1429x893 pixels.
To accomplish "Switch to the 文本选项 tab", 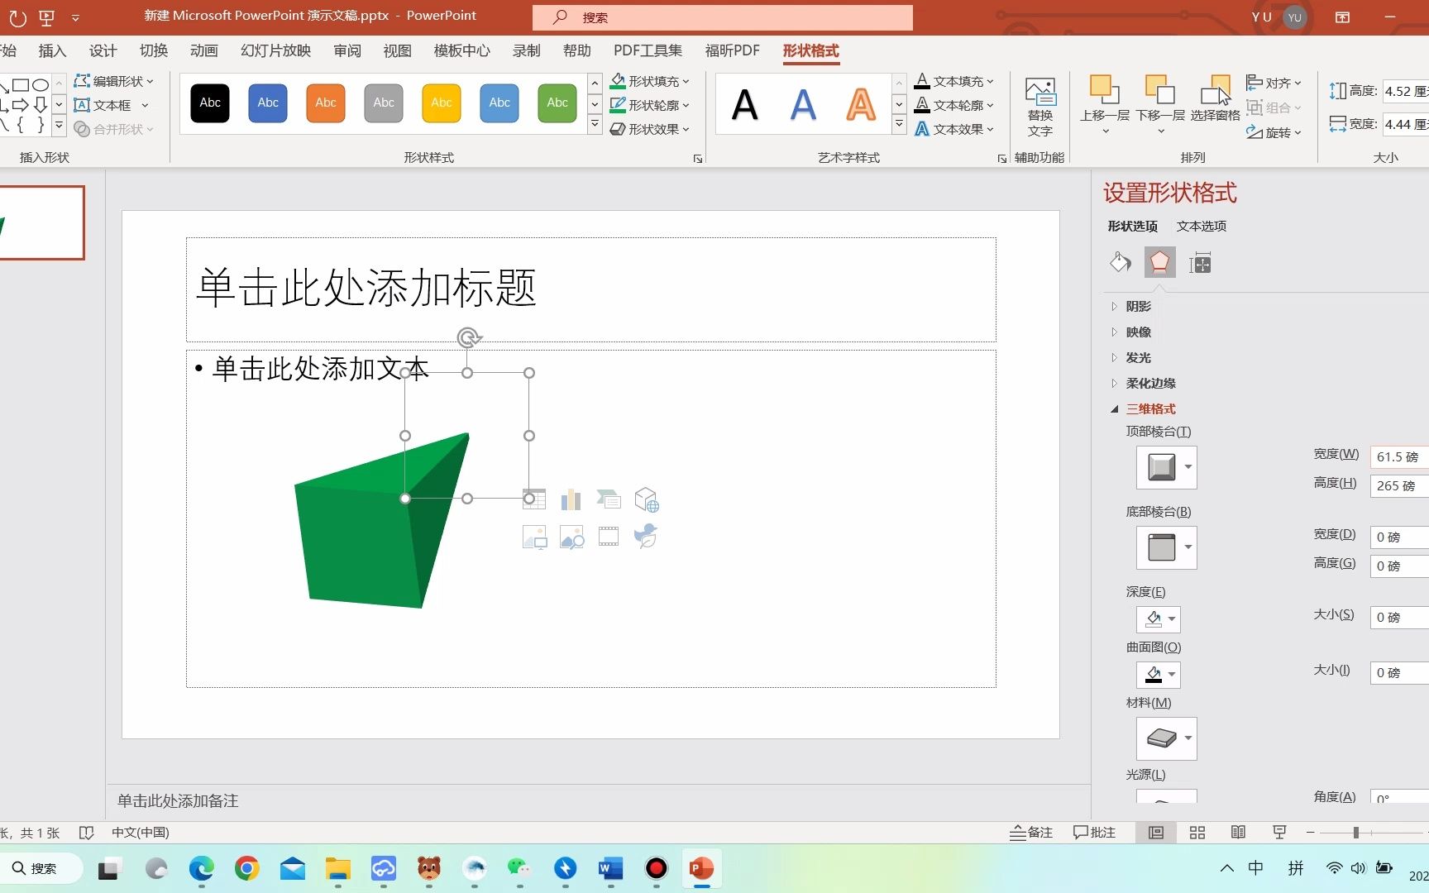I will coord(1201,226).
